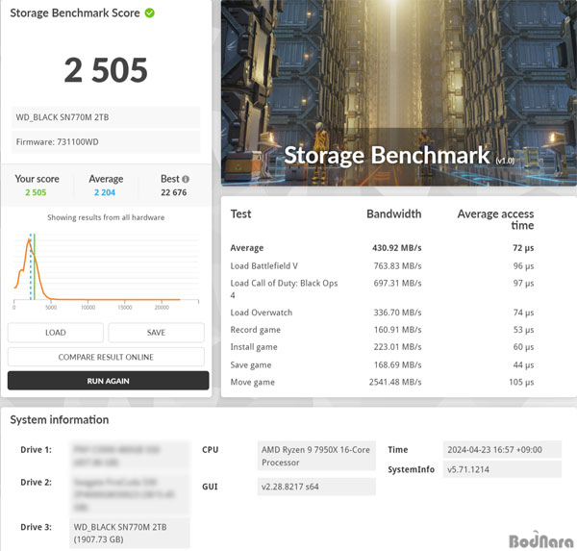Click the info icon beside Best
This screenshot has height=551, width=577.
186,179
